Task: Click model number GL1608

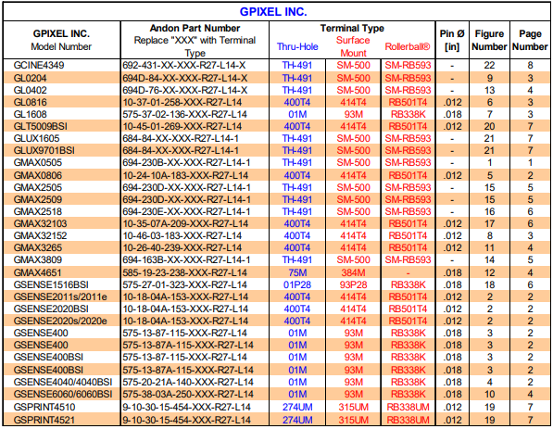Action: click(30, 114)
